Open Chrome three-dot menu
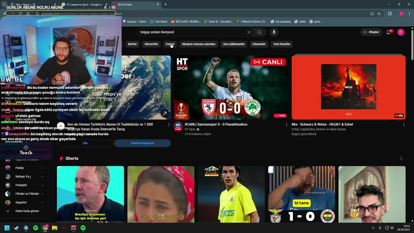Image resolution: width=414 pixels, height=233 pixels. pos(409,14)
